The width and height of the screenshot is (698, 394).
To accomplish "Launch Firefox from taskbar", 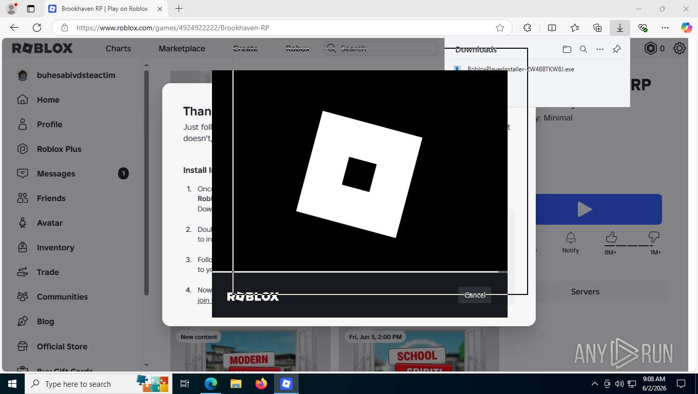I will tap(261, 384).
